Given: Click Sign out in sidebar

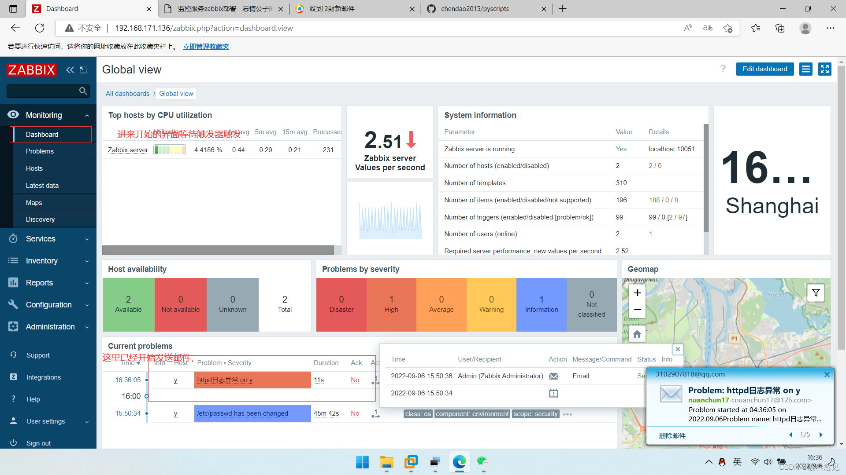Looking at the screenshot, I should point(38,443).
